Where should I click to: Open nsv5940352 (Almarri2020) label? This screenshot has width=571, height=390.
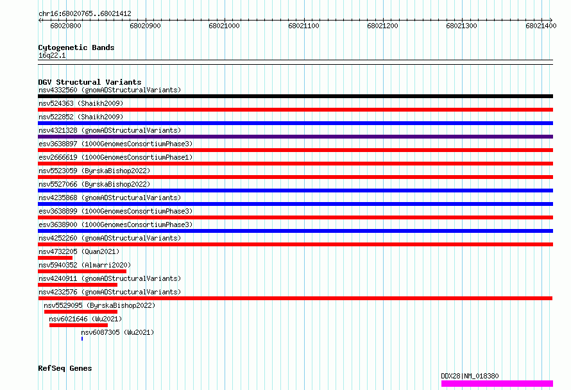(x=85, y=265)
